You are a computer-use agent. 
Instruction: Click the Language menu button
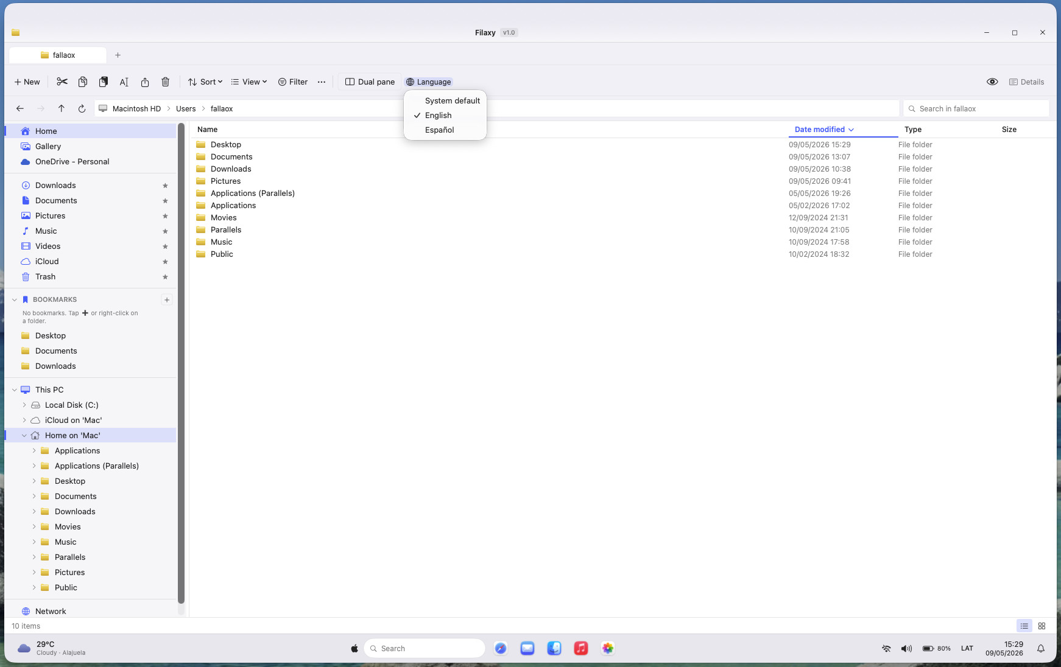pyautogui.click(x=429, y=82)
